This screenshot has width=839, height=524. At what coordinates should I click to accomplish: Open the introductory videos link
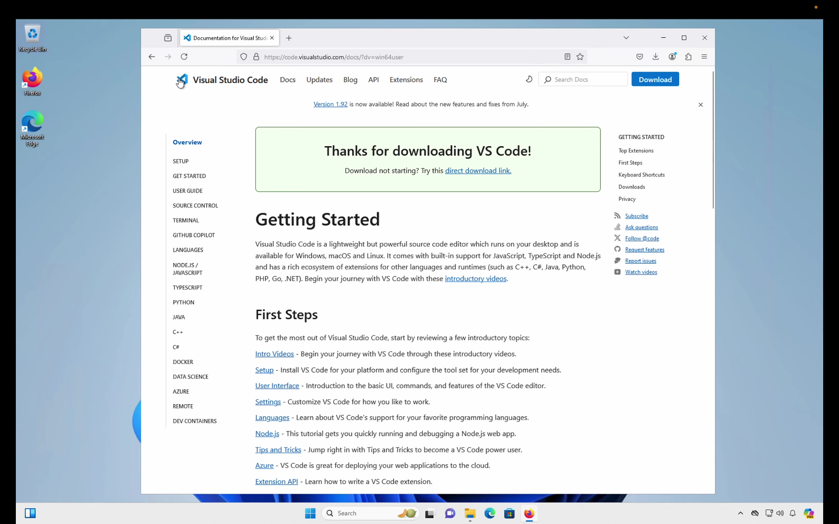point(475,279)
